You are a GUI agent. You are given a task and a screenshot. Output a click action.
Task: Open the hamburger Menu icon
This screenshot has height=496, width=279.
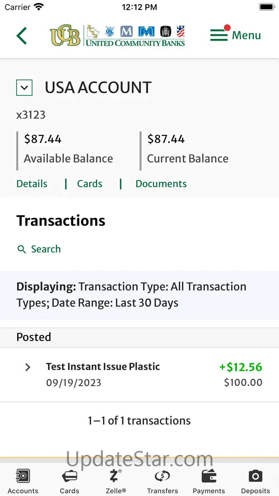219,35
